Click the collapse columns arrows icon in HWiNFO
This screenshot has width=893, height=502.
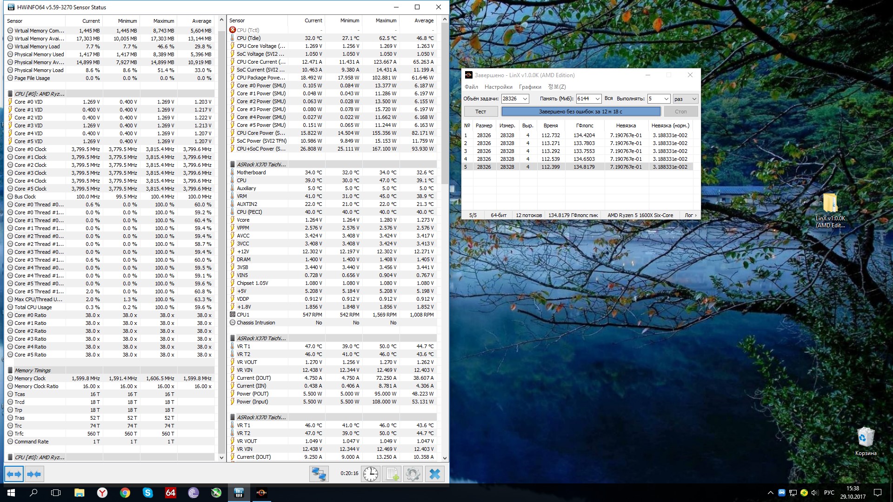pos(34,474)
